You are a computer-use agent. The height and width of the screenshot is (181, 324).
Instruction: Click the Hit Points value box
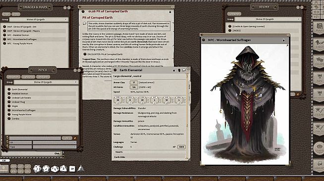pyautogui.click(x=134, y=87)
